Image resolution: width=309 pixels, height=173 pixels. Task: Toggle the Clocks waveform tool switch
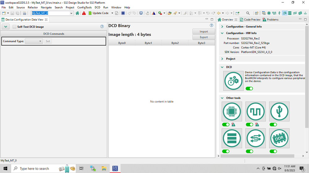click(x=250, y=125)
